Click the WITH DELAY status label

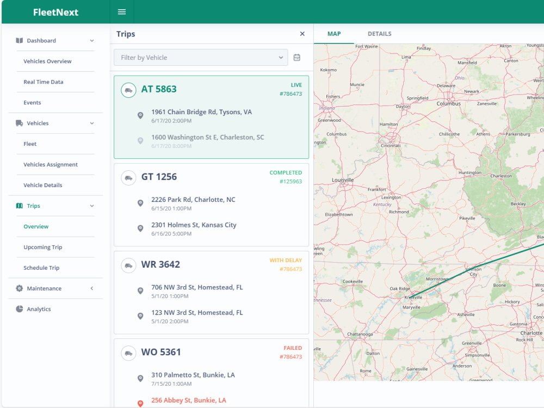(286, 261)
